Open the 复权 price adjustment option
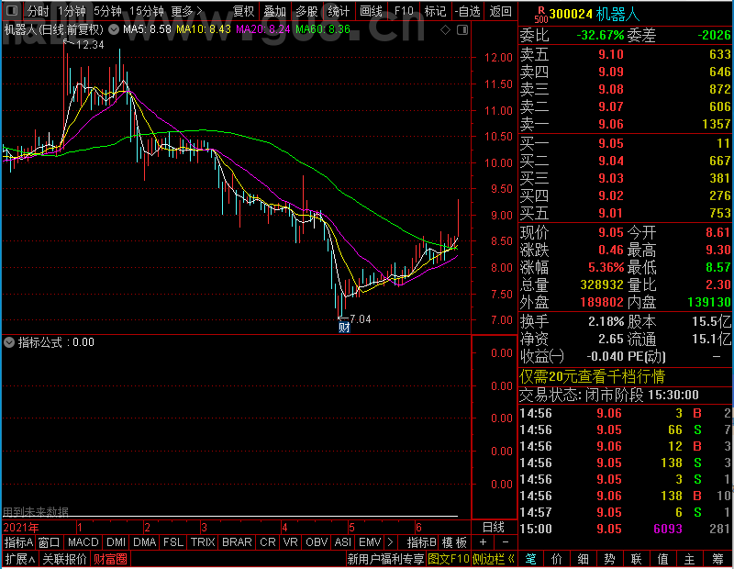The image size is (734, 569). click(x=243, y=11)
